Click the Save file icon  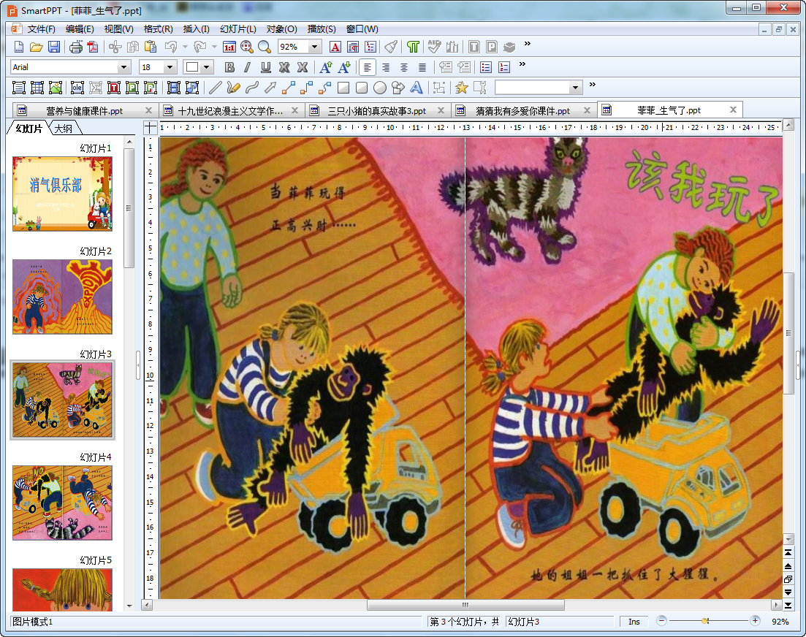pyautogui.click(x=54, y=47)
